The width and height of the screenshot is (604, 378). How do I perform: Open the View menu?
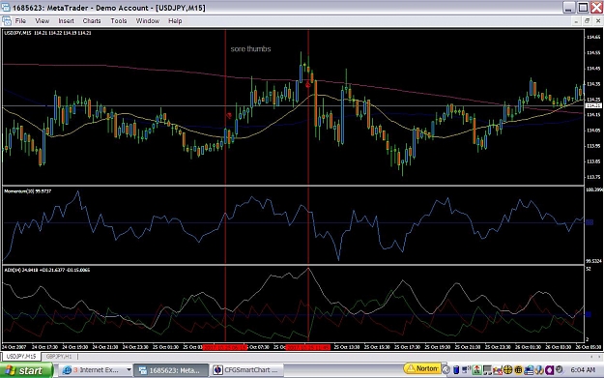(42, 21)
